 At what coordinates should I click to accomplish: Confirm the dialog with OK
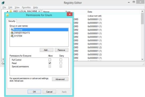pyautogui.click(x=34, y=92)
